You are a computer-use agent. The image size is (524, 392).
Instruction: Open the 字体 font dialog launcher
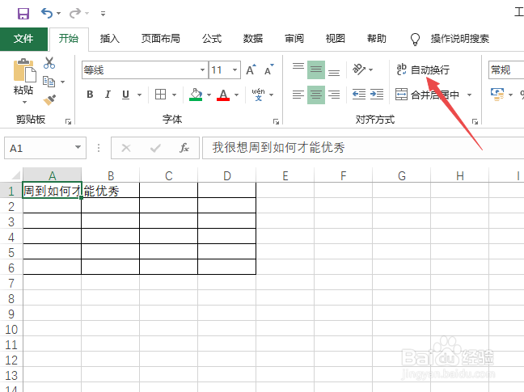click(x=276, y=122)
